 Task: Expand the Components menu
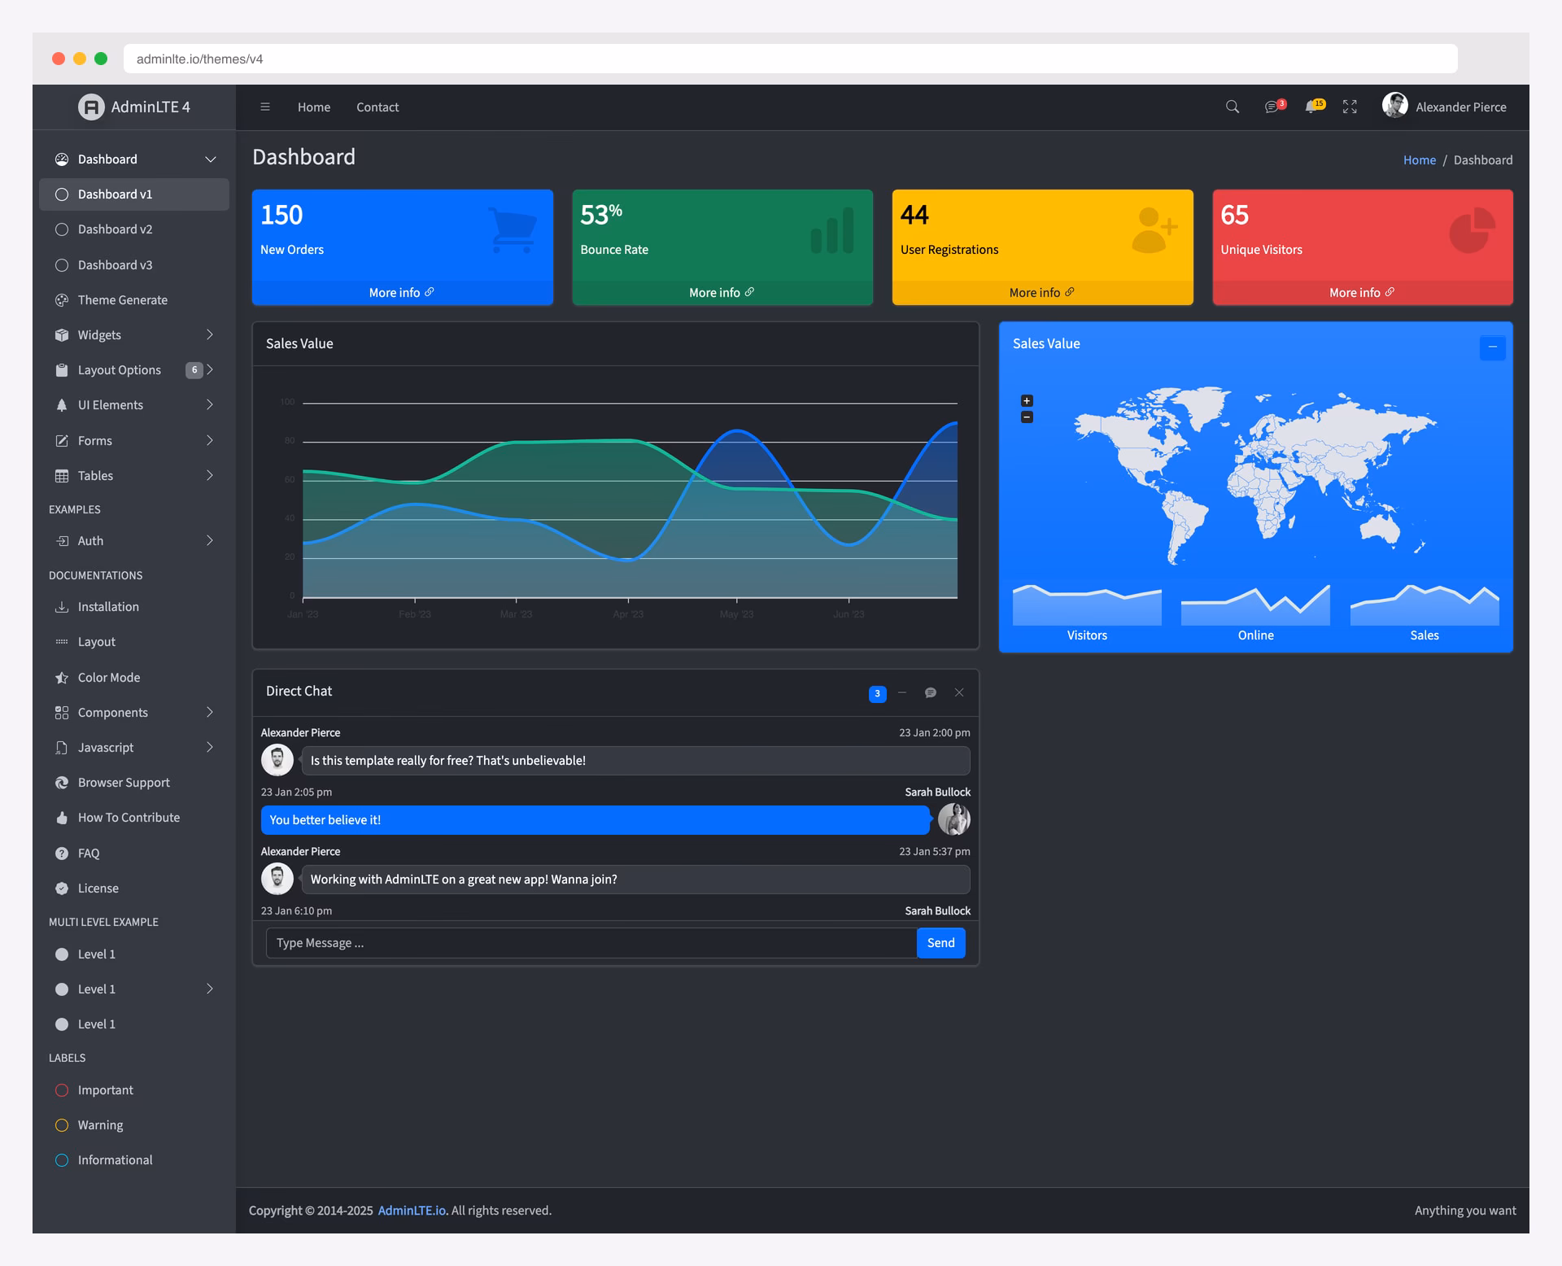click(x=134, y=713)
